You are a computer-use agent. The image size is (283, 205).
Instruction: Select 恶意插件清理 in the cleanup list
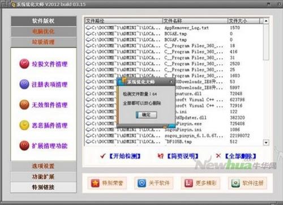49,125
